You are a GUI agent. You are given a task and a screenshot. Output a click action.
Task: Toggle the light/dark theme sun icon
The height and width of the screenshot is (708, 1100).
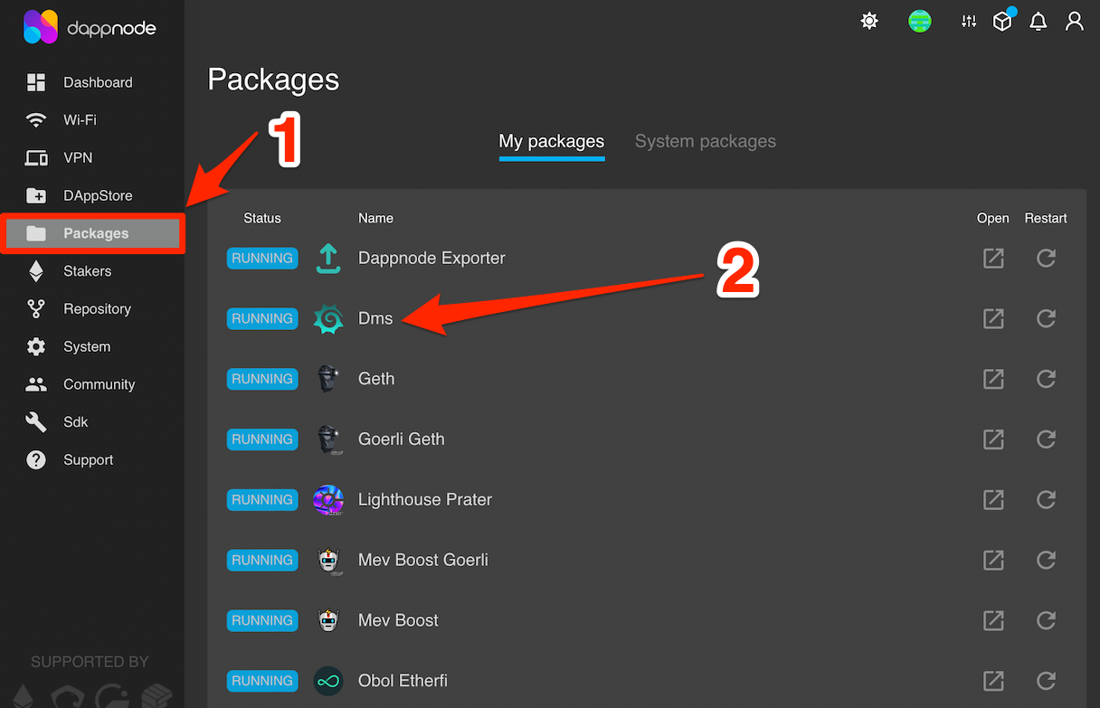pyautogui.click(x=869, y=21)
